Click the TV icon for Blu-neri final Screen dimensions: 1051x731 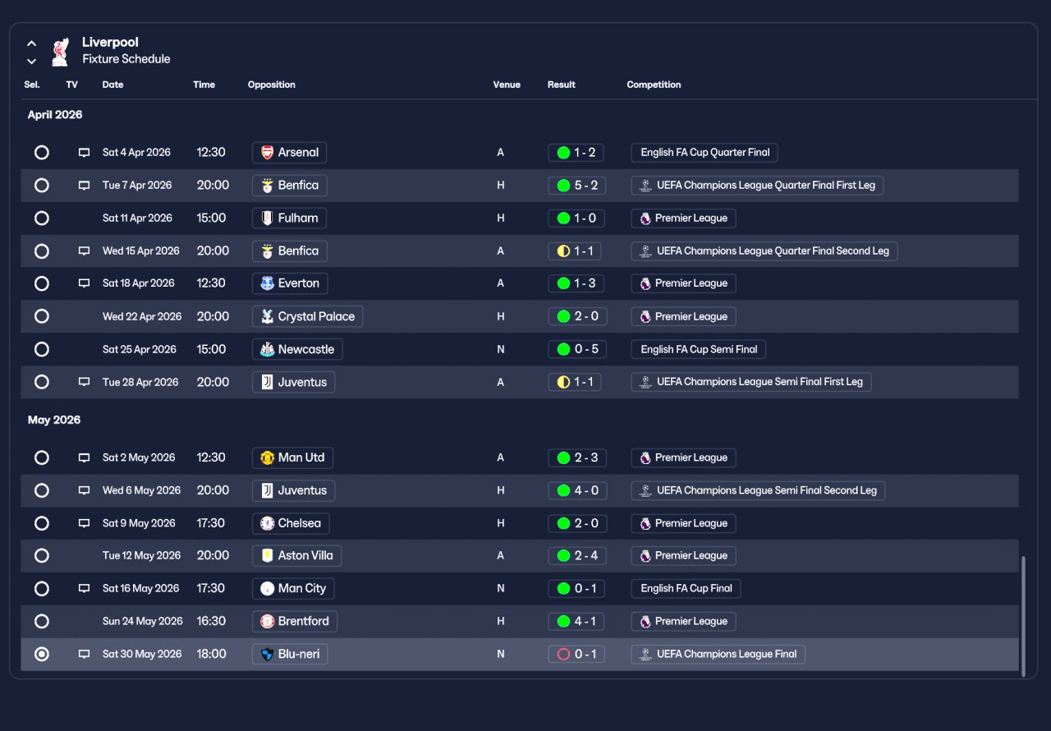pos(84,655)
